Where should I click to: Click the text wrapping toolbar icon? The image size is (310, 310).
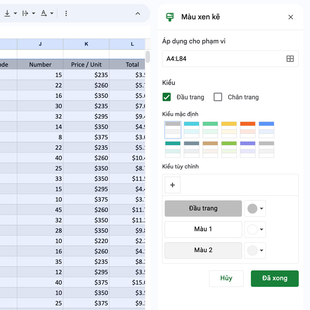click(28, 13)
